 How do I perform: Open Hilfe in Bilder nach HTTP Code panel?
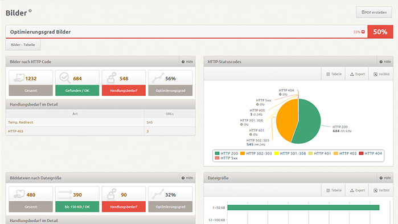pyautogui.click(x=187, y=62)
